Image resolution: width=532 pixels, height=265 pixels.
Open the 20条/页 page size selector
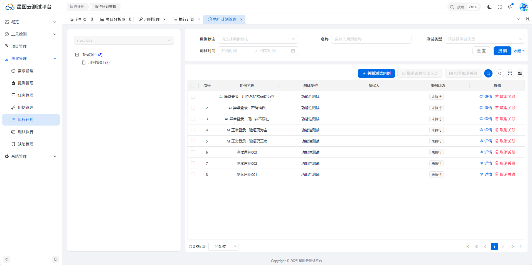coord(223,247)
